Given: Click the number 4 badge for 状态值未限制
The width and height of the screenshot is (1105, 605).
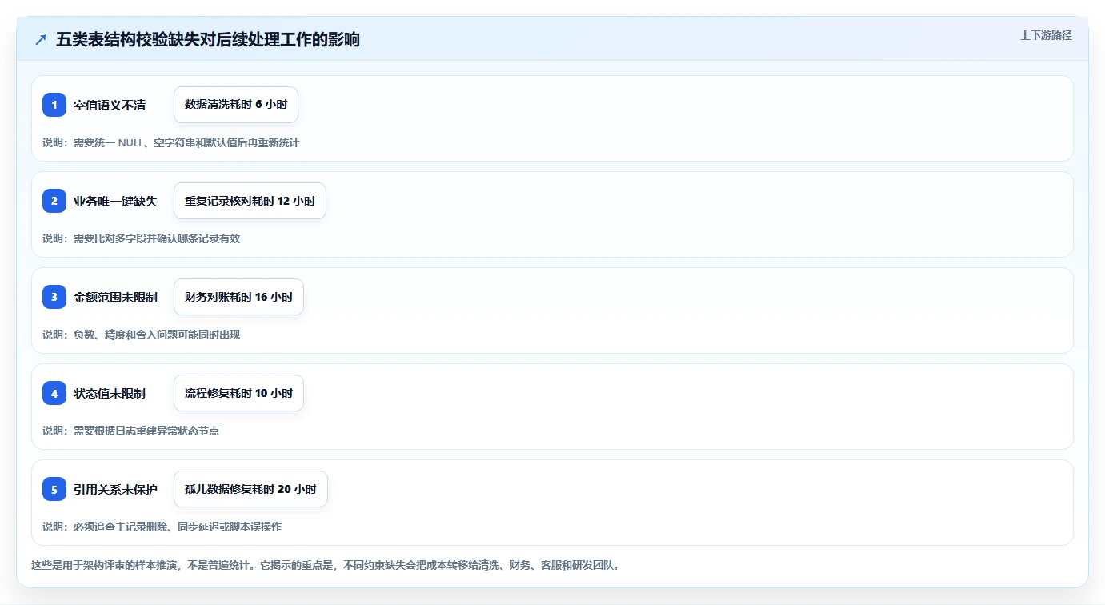Looking at the screenshot, I should pyautogui.click(x=54, y=393).
